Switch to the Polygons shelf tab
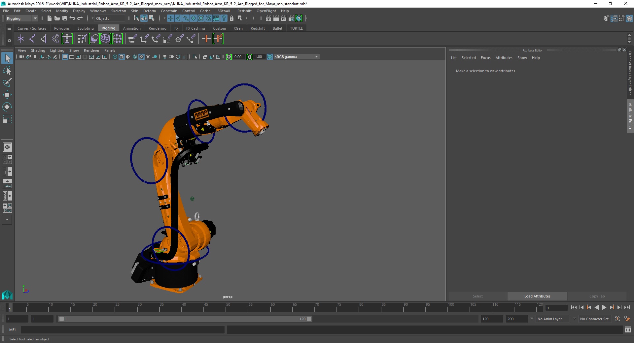Image resolution: width=634 pixels, height=343 pixels. tap(62, 28)
